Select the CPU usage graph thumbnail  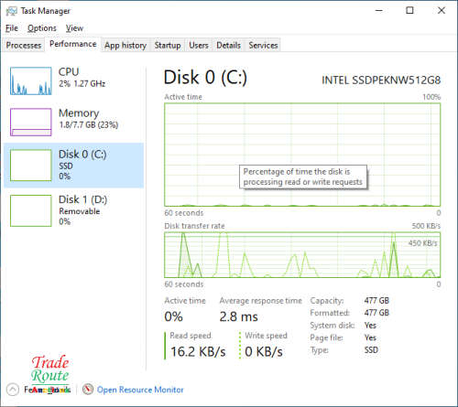(x=31, y=80)
